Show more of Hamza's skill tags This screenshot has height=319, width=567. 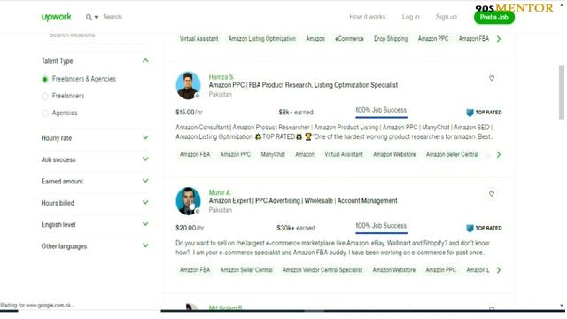[499, 154]
